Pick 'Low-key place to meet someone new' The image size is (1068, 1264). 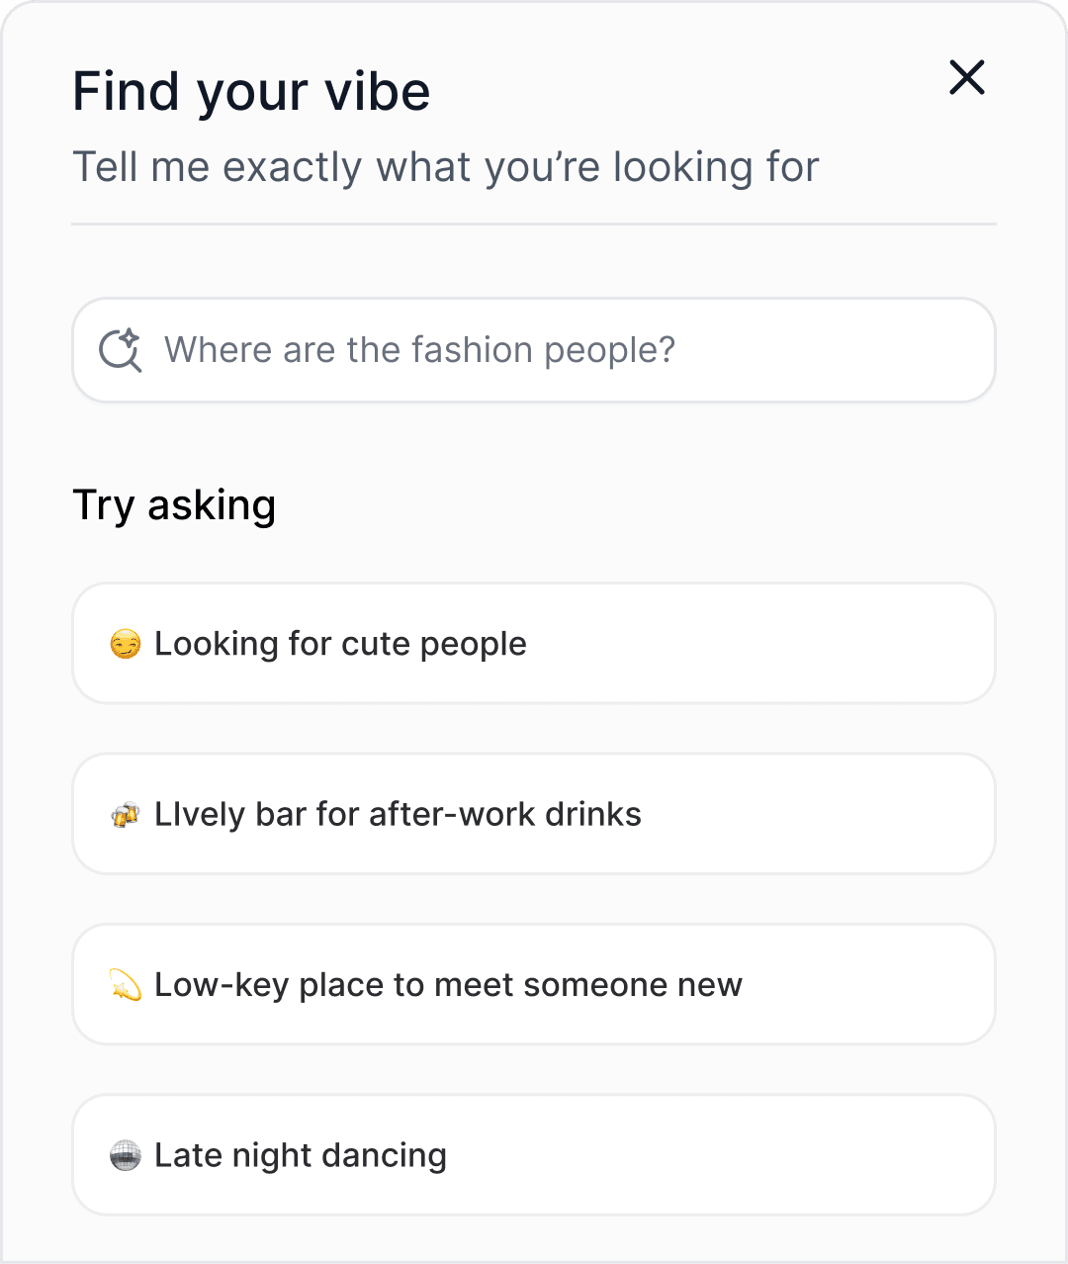point(448,985)
